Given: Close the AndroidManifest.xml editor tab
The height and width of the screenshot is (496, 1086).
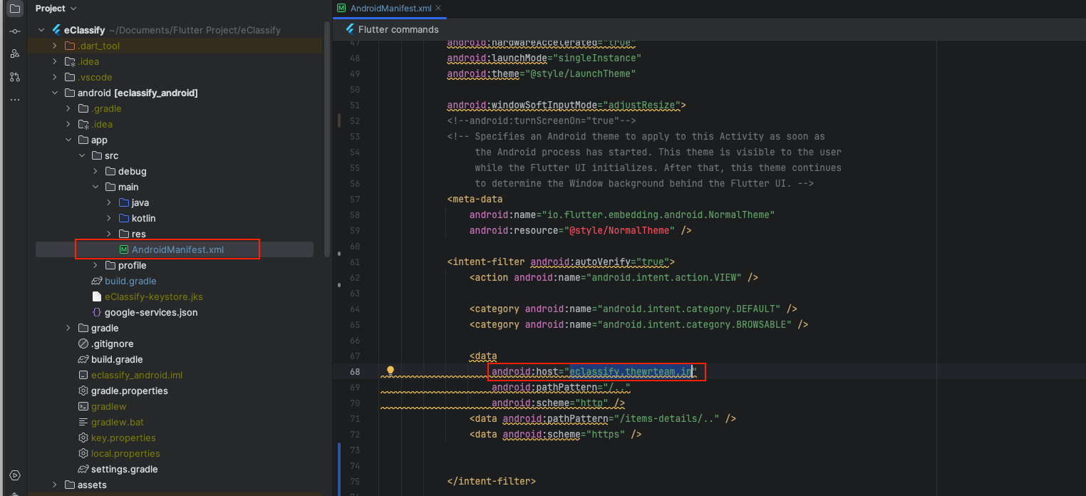Looking at the screenshot, I should pos(438,8).
